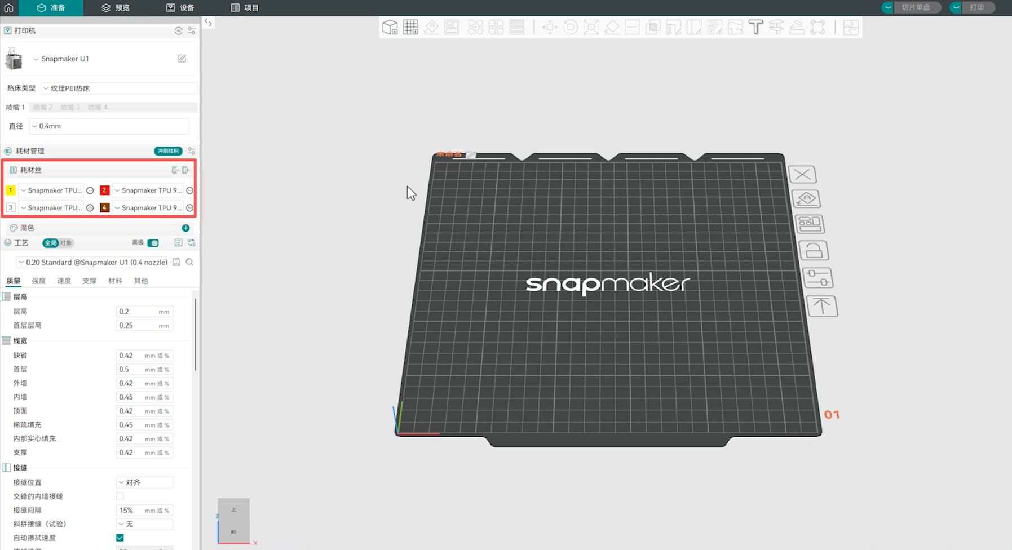Open the nozzle 直径 0.4mm dropdown
This screenshot has height=550, width=1012.
109,126
